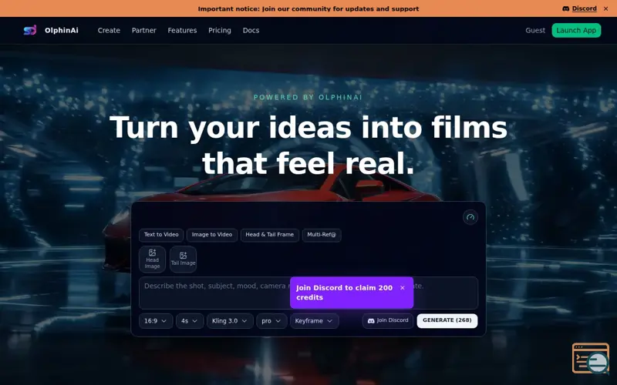Screen dimensions: 617x385
Task: Open the Kling 3.0 model dropdown
Action: click(x=230, y=321)
